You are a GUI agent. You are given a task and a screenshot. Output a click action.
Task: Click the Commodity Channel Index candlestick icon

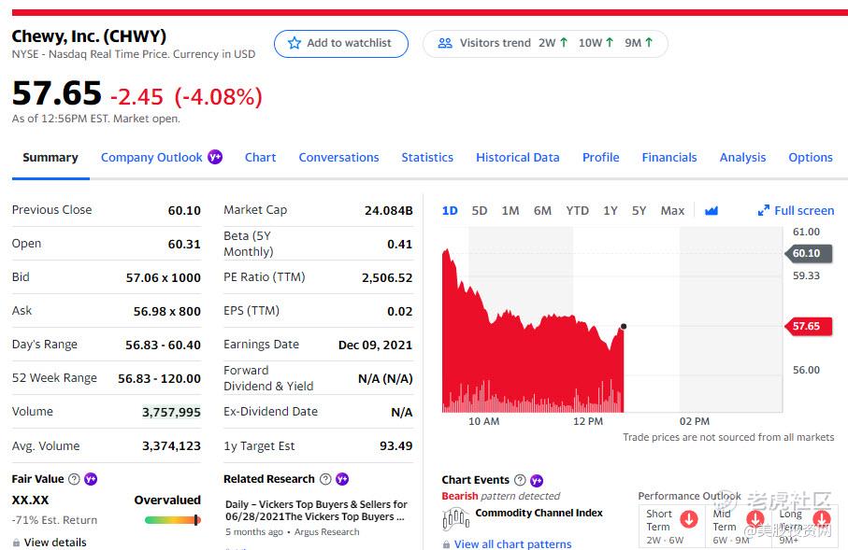click(456, 520)
